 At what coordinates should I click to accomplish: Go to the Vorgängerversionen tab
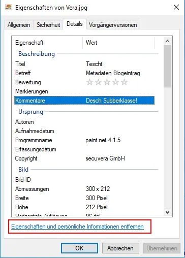click(x=113, y=25)
